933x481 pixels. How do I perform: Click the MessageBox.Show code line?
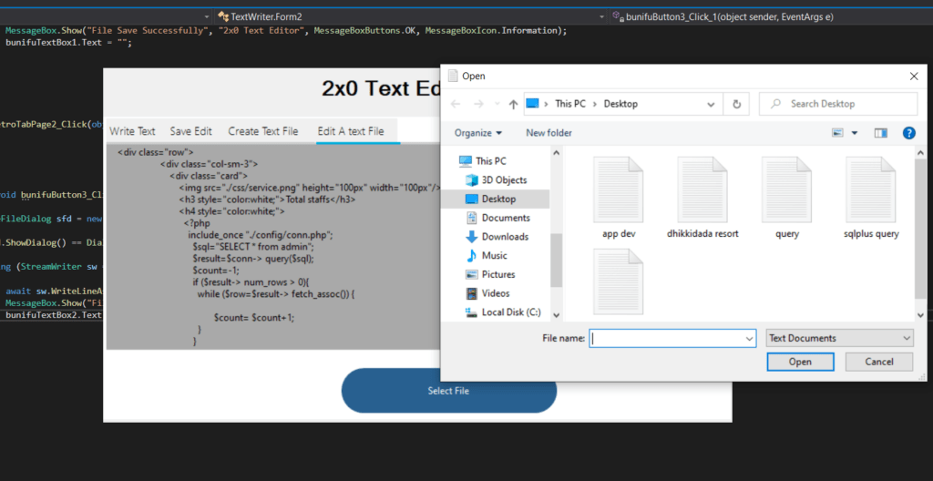(286, 30)
